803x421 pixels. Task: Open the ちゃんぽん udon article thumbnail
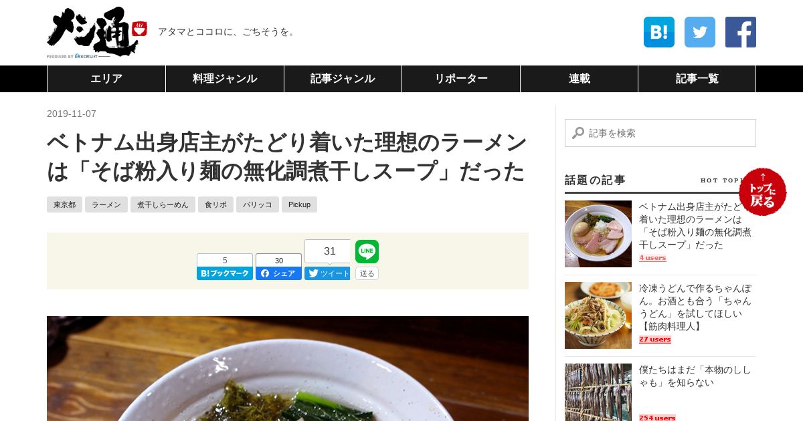point(598,315)
